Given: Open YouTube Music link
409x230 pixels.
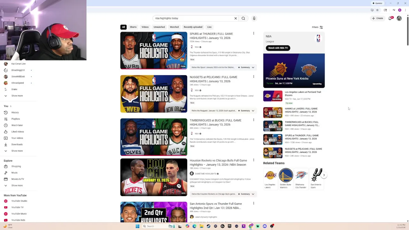Looking at the screenshot, I should [19, 214].
